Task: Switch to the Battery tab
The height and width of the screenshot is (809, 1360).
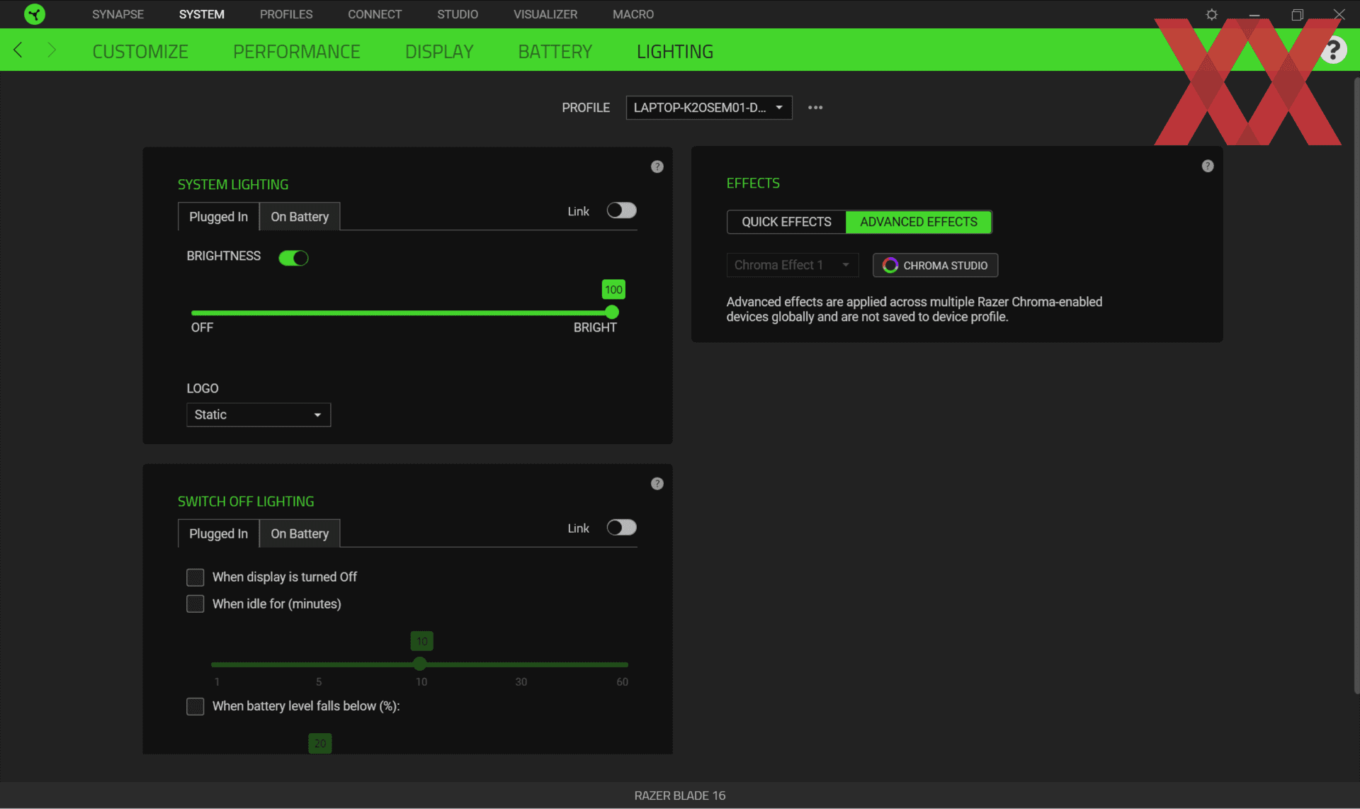Action: (555, 51)
